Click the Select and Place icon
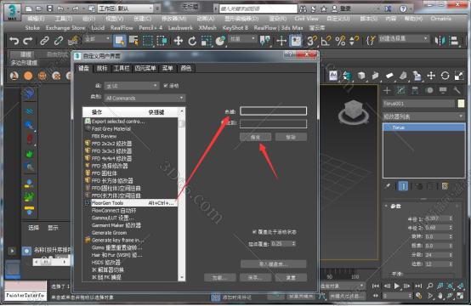Image resolution: width=471 pixels, height=306 pixels. pyautogui.click(x=220, y=41)
